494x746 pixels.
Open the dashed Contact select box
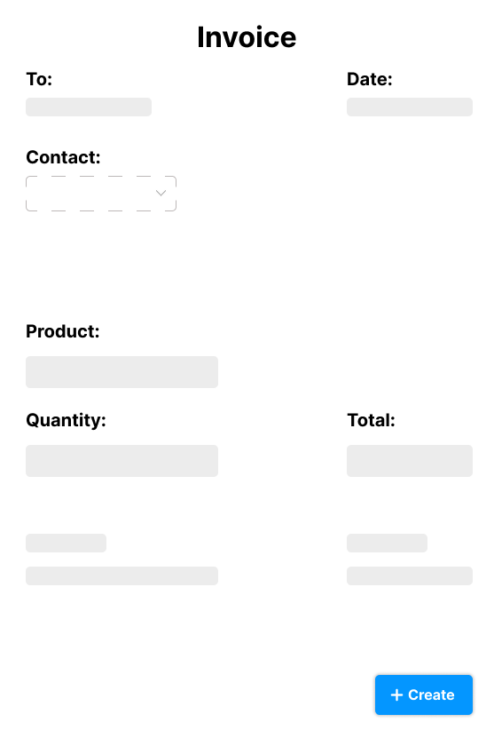101,194
